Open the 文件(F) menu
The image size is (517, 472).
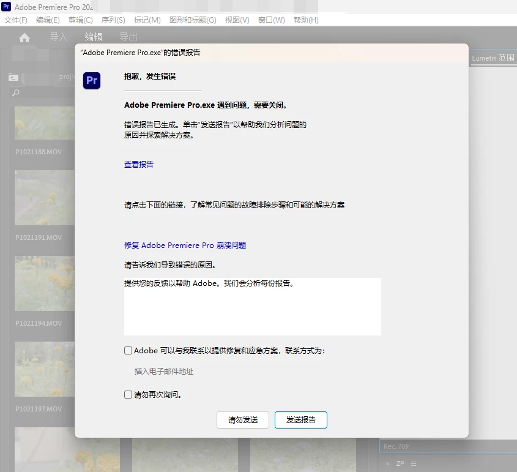tap(16, 20)
